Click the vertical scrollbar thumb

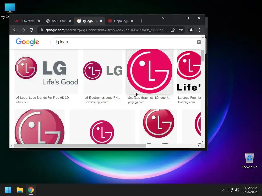click(203, 55)
